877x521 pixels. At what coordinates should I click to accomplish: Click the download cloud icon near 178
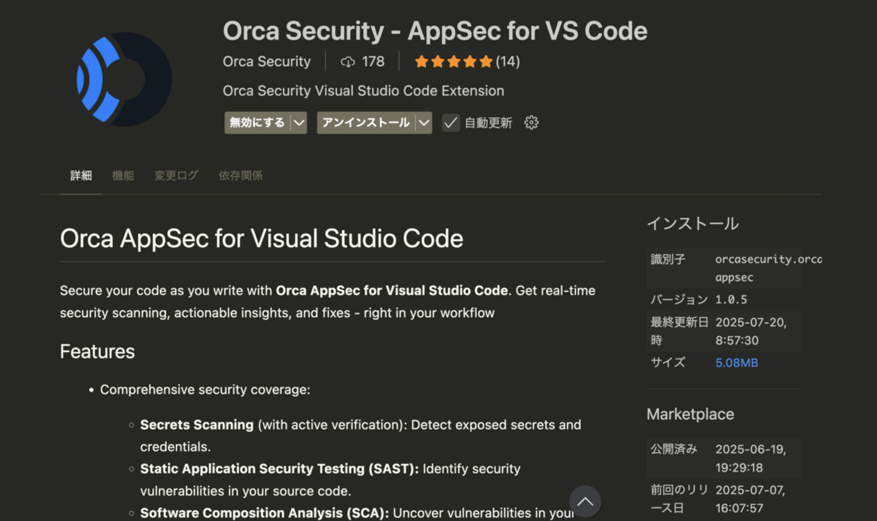(348, 62)
